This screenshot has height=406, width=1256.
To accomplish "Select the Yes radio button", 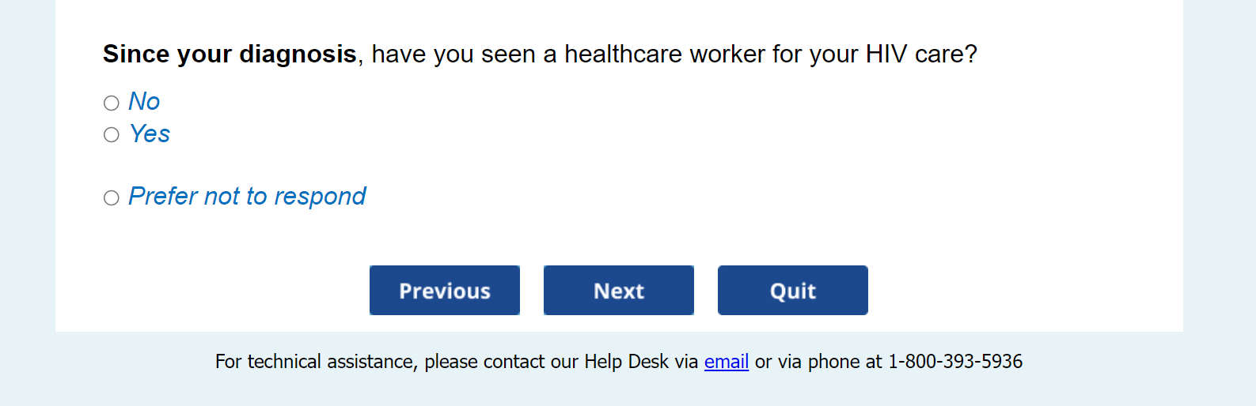I will pyautogui.click(x=112, y=135).
